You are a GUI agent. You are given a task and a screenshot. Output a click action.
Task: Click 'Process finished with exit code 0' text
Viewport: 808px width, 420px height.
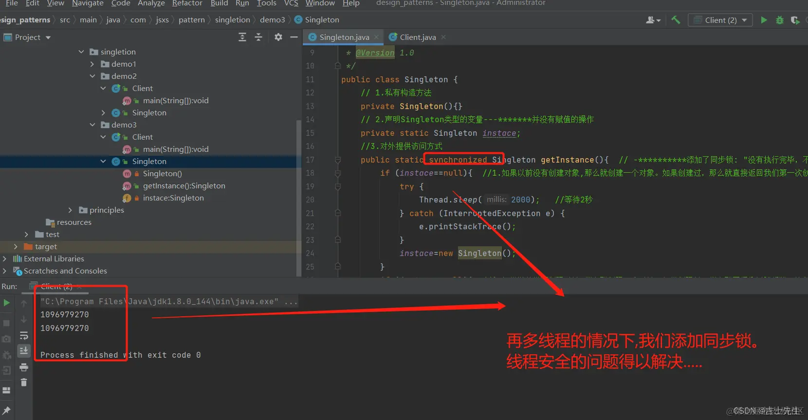(x=120, y=355)
